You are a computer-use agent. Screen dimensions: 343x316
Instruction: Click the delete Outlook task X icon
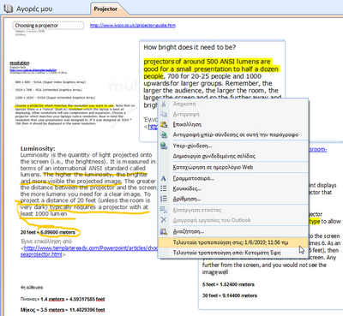(x=164, y=220)
